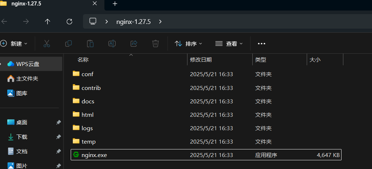The image size is (372, 169).
Task: Click the pin icon beside 图片
Action: [58, 166]
